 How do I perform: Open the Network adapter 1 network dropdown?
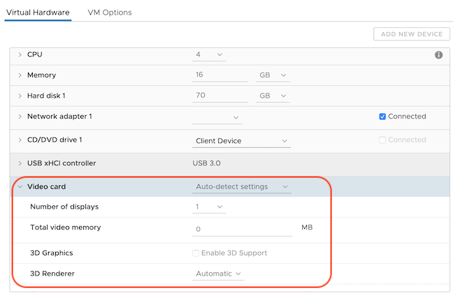[217, 117]
